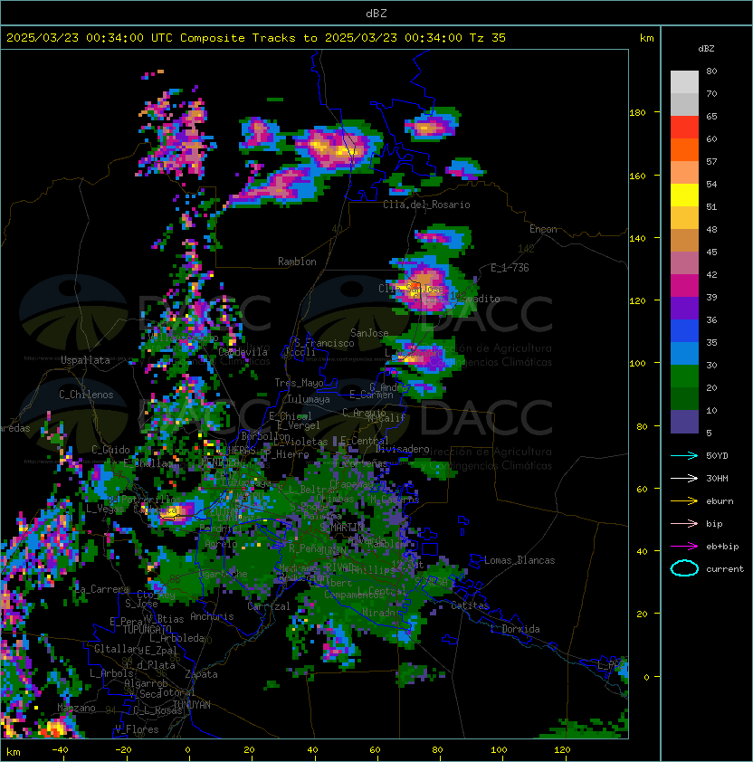Select the 'Manzano' map label
This screenshot has height=762, width=753.
pos(76,708)
